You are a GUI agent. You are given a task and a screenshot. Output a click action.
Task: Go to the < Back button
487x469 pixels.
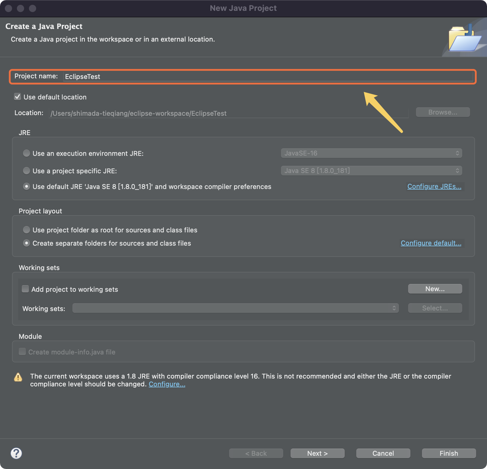pyautogui.click(x=256, y=453)
